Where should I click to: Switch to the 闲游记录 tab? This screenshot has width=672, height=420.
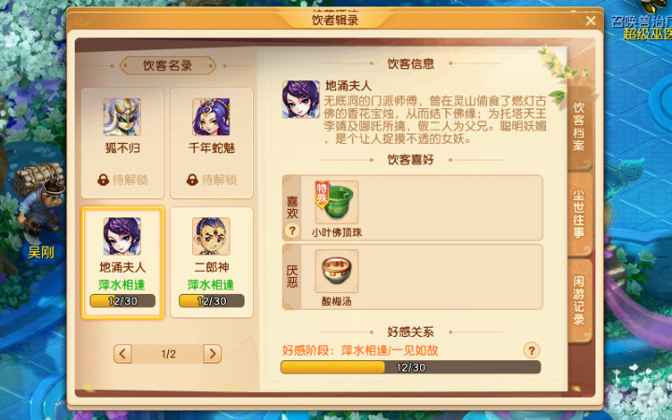click(580, 300)
